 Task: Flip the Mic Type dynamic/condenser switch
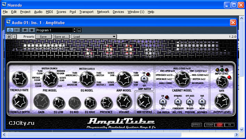tap(178, 102)
